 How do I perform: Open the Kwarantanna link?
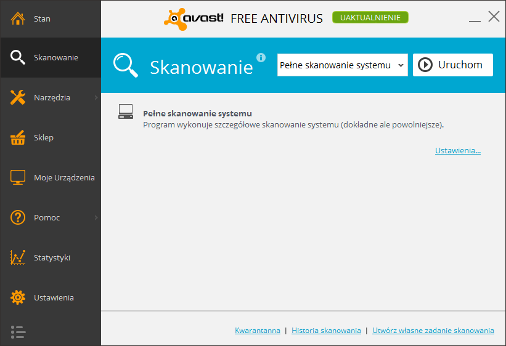click(x=258, y=331)
